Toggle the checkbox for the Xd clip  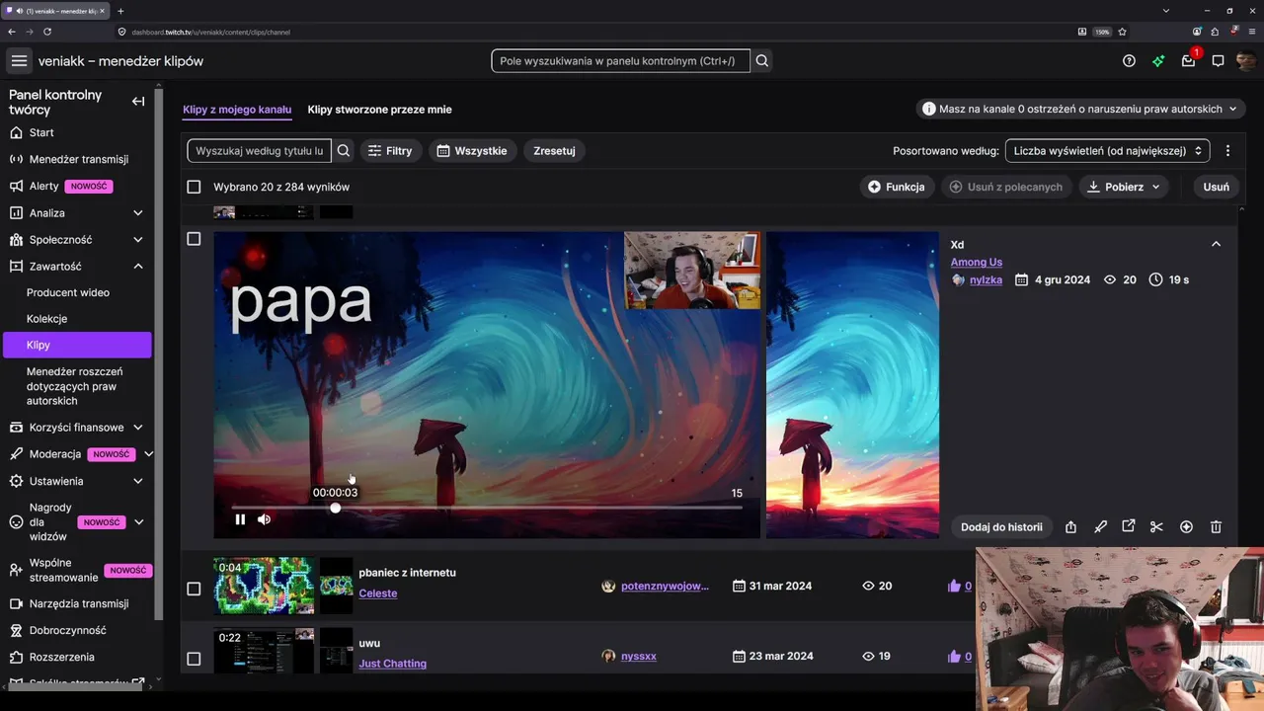[x=194, y=239]
